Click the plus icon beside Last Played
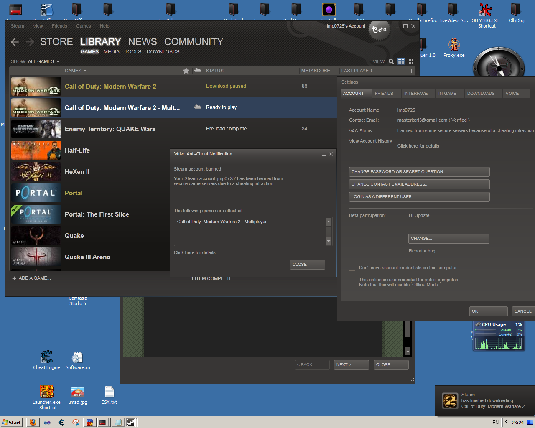The width and height of the screenshot is (535, 428). pos(411,71)
